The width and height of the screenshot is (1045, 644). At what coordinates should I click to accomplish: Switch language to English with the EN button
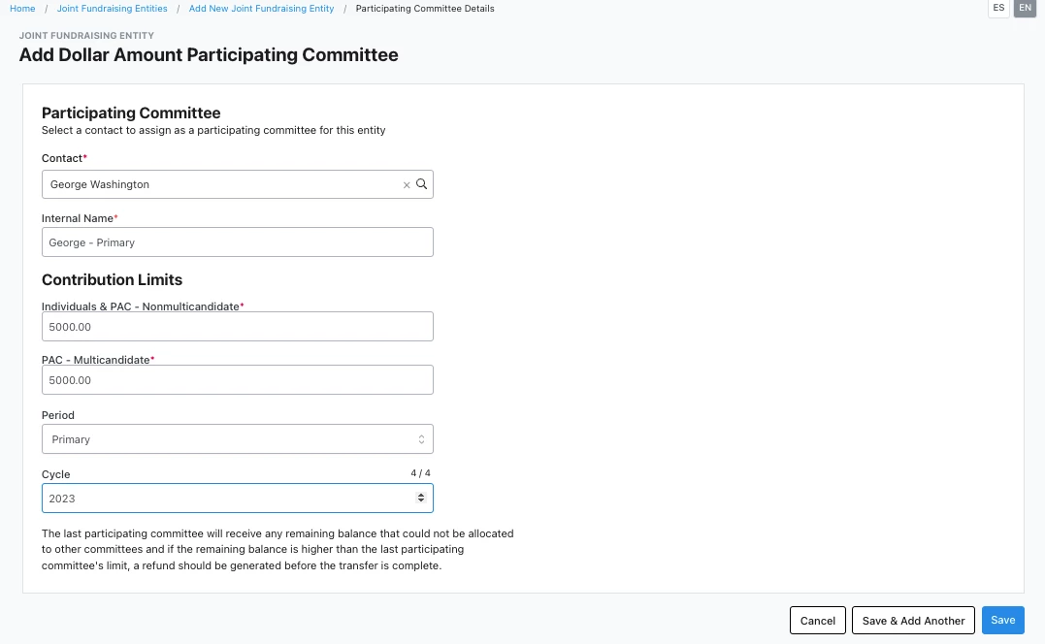tap(1025, 9)
